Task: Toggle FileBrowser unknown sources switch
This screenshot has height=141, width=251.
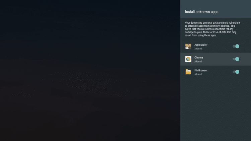Action: tap(236, 72)
